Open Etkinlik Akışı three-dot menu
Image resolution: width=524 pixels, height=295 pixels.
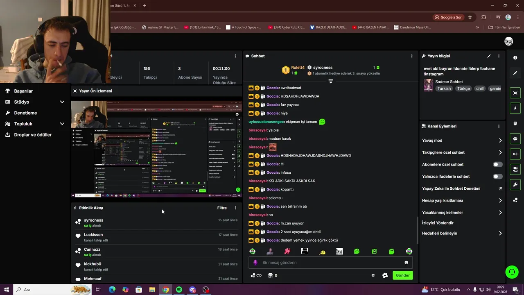pos(235,208)
